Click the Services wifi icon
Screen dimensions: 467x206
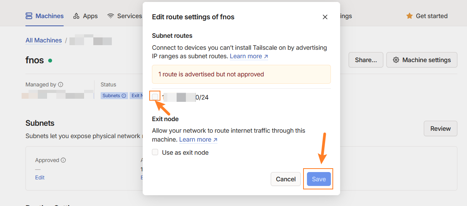[111, 16]
